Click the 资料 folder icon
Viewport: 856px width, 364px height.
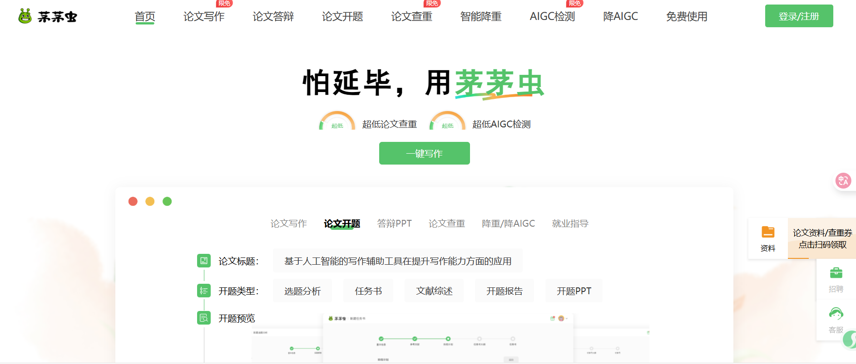point(768,232)
